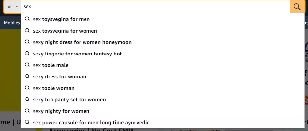Pick 'sexy lingerie for women fantasy hot' suggestion
308x131 pixels.
coord(163,54)
